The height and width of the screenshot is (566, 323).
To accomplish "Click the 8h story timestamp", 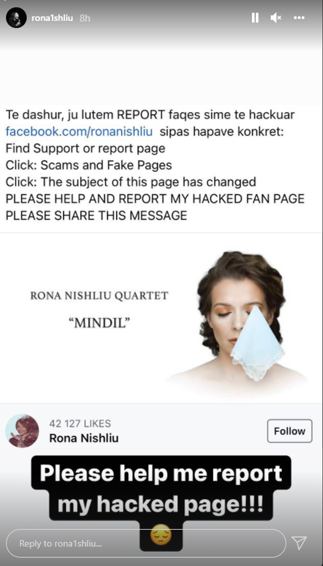I will coord(85,18).
